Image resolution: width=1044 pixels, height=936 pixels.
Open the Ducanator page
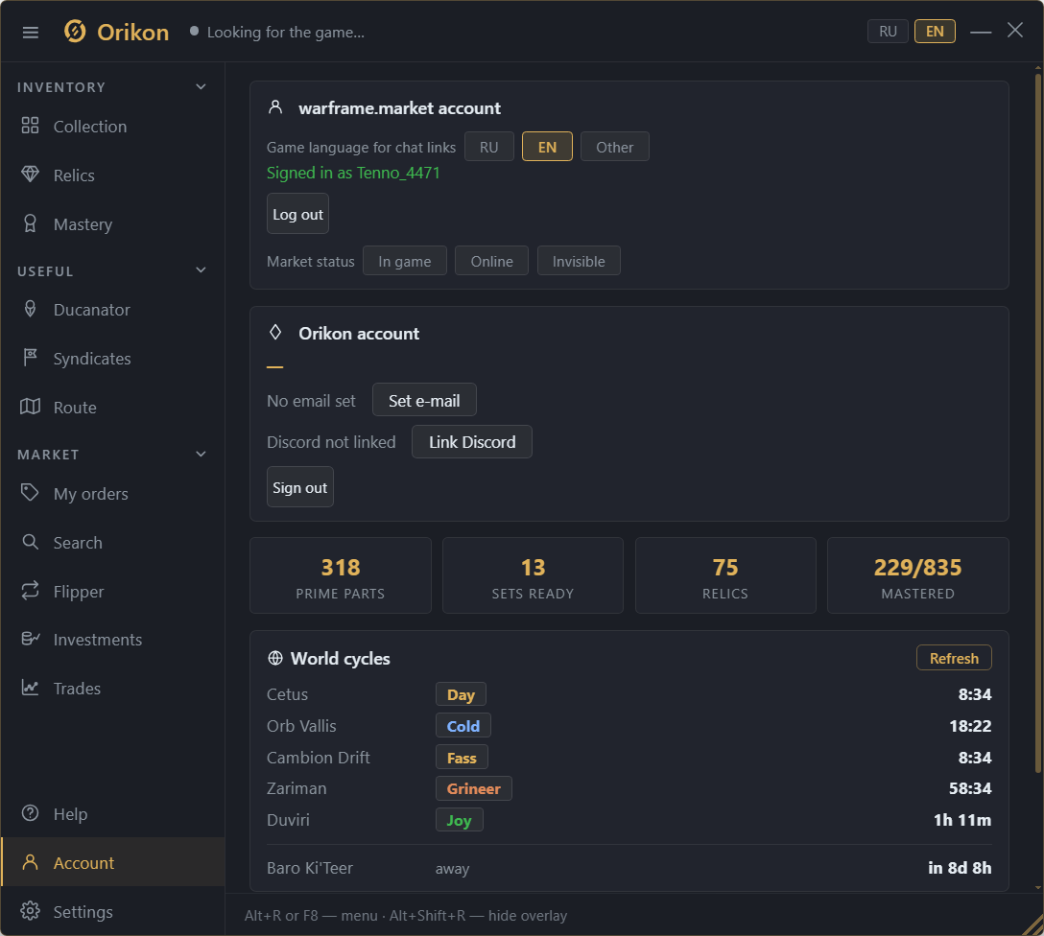(x=112, y=310)
